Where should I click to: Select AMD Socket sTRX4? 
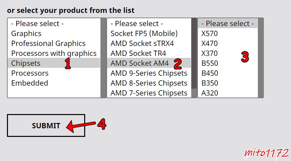point(149,44)
